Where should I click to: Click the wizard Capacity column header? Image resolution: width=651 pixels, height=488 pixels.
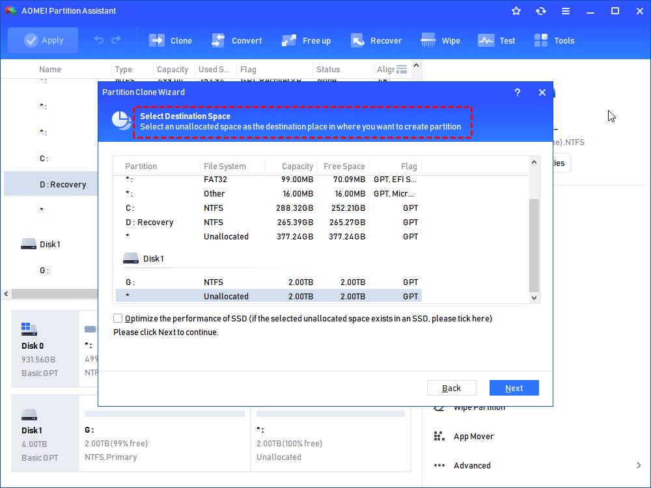click(x=298, y=166)
